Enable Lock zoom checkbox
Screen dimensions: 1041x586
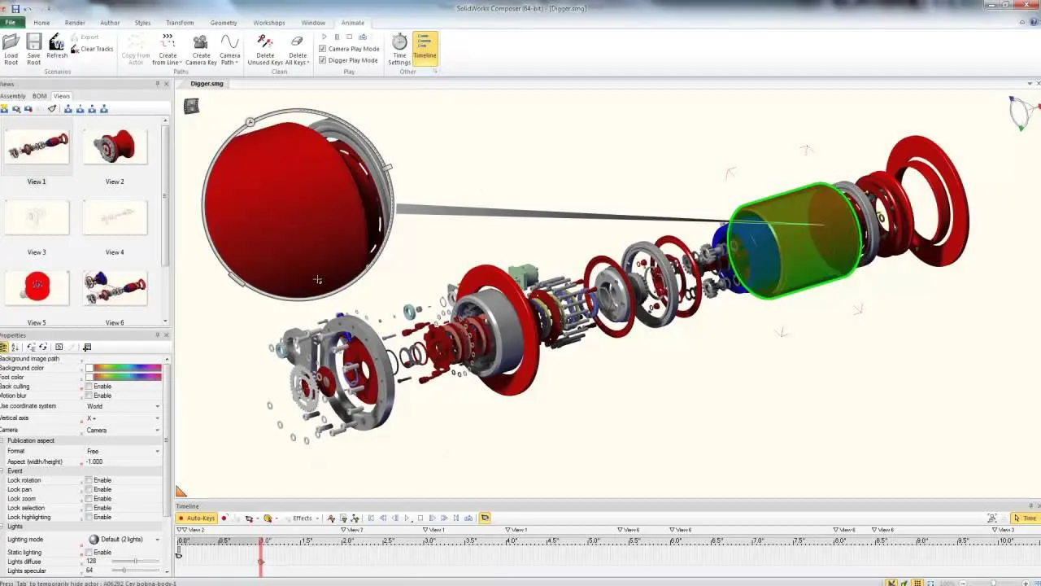(89, 498)
